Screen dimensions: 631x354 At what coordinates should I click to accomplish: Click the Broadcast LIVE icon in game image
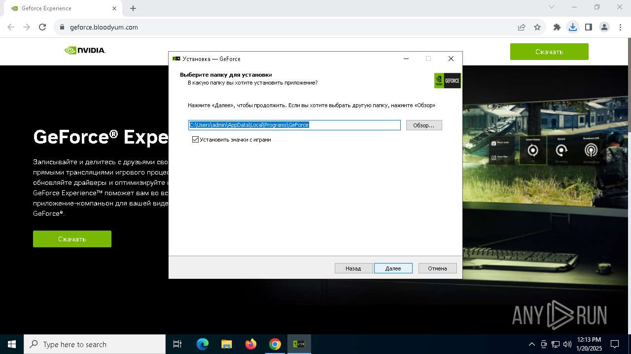tap(591, 150)
